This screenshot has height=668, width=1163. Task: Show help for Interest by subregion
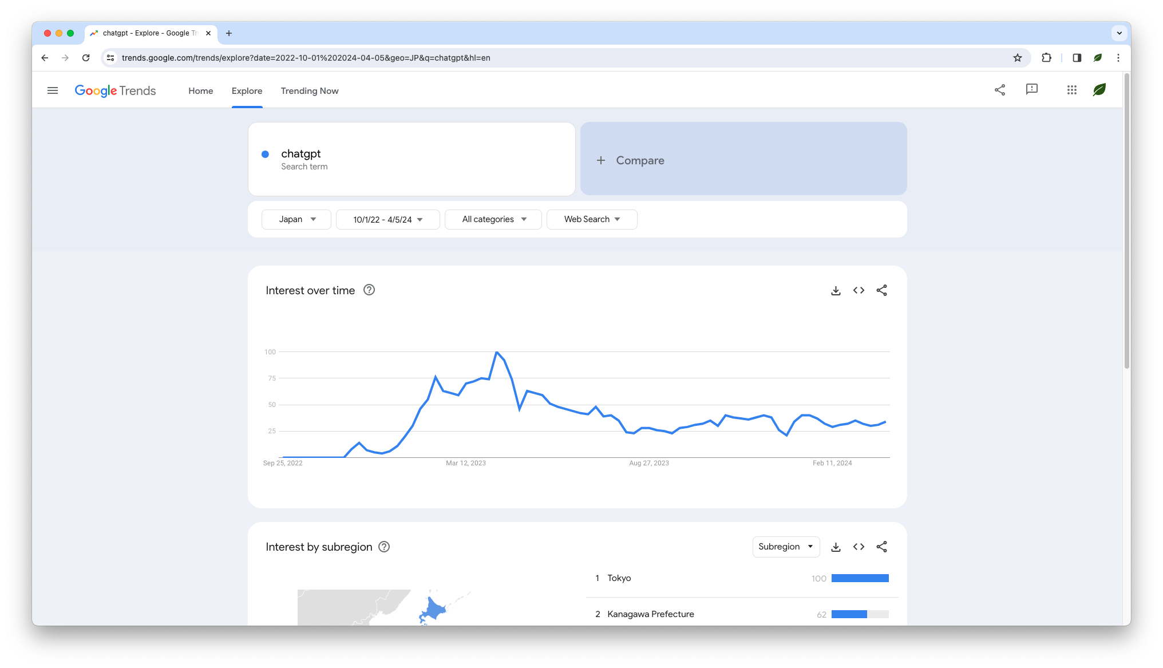pyautogui.click(x=384, y=547)
